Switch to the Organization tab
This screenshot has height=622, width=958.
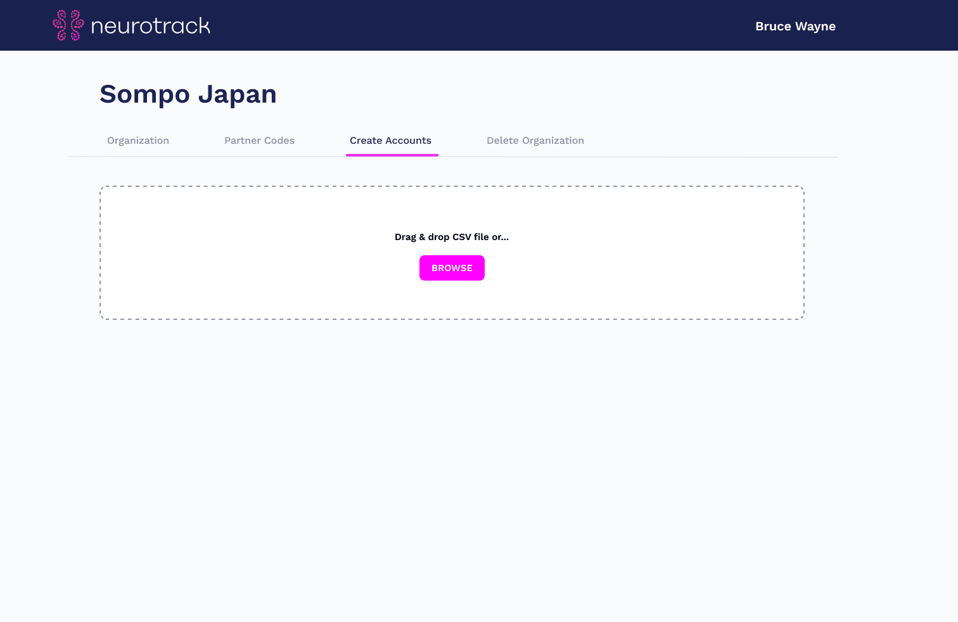click(x=138, y=141)
